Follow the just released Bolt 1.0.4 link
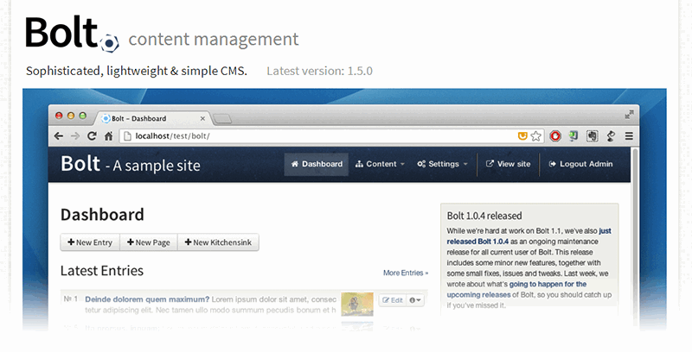Screen dimensions: 692x352 click(529, 236)
